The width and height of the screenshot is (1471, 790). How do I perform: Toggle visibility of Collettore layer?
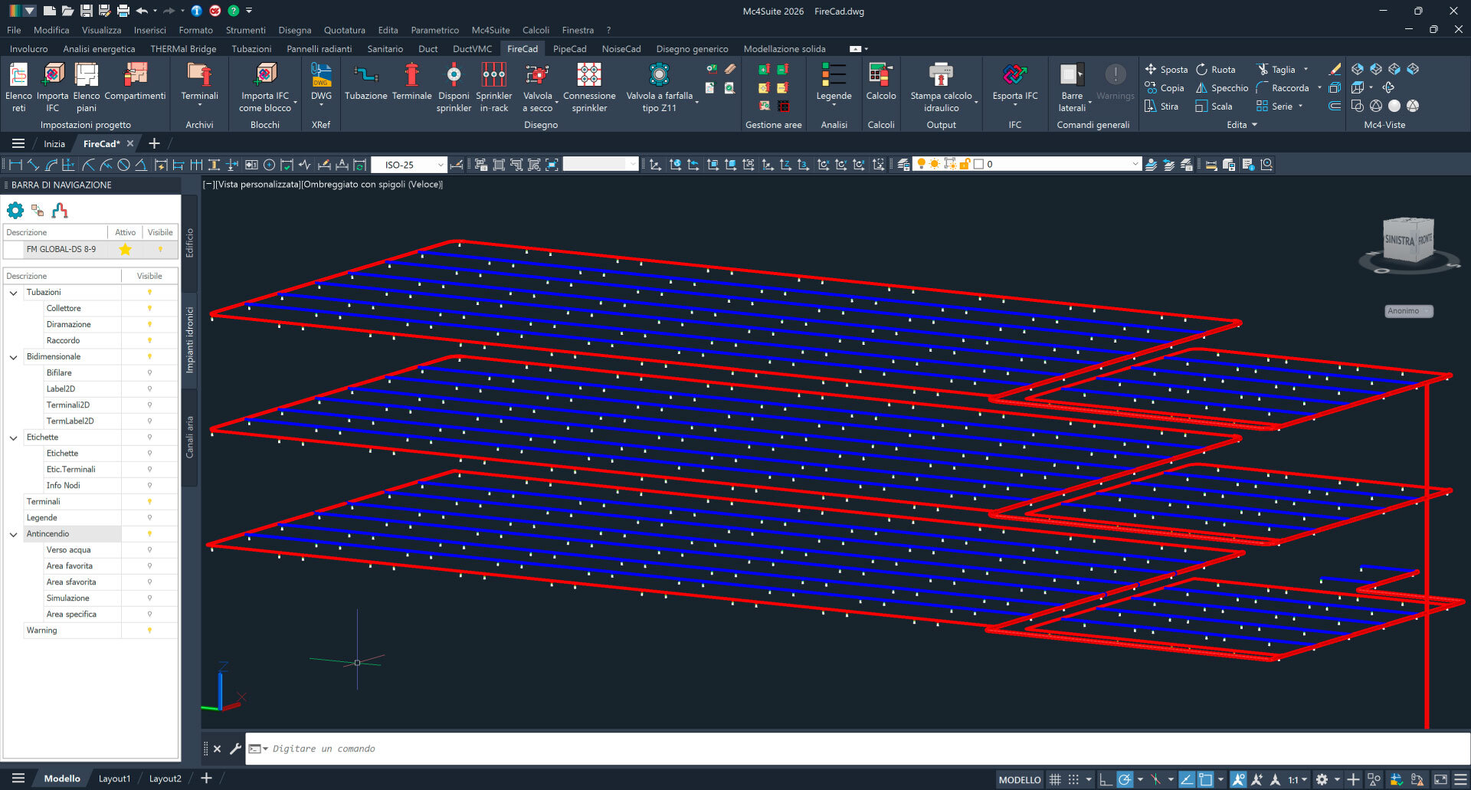click(x=149, y=308)
